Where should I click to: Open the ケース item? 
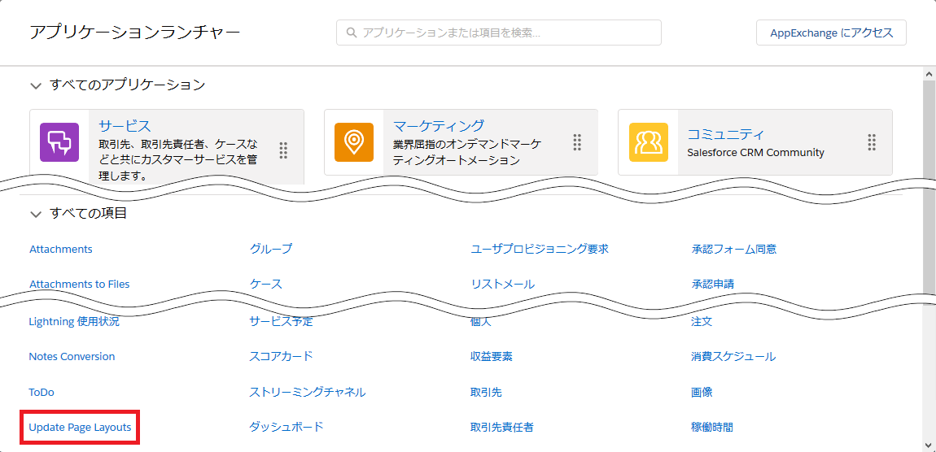click(x=265, y=284)
